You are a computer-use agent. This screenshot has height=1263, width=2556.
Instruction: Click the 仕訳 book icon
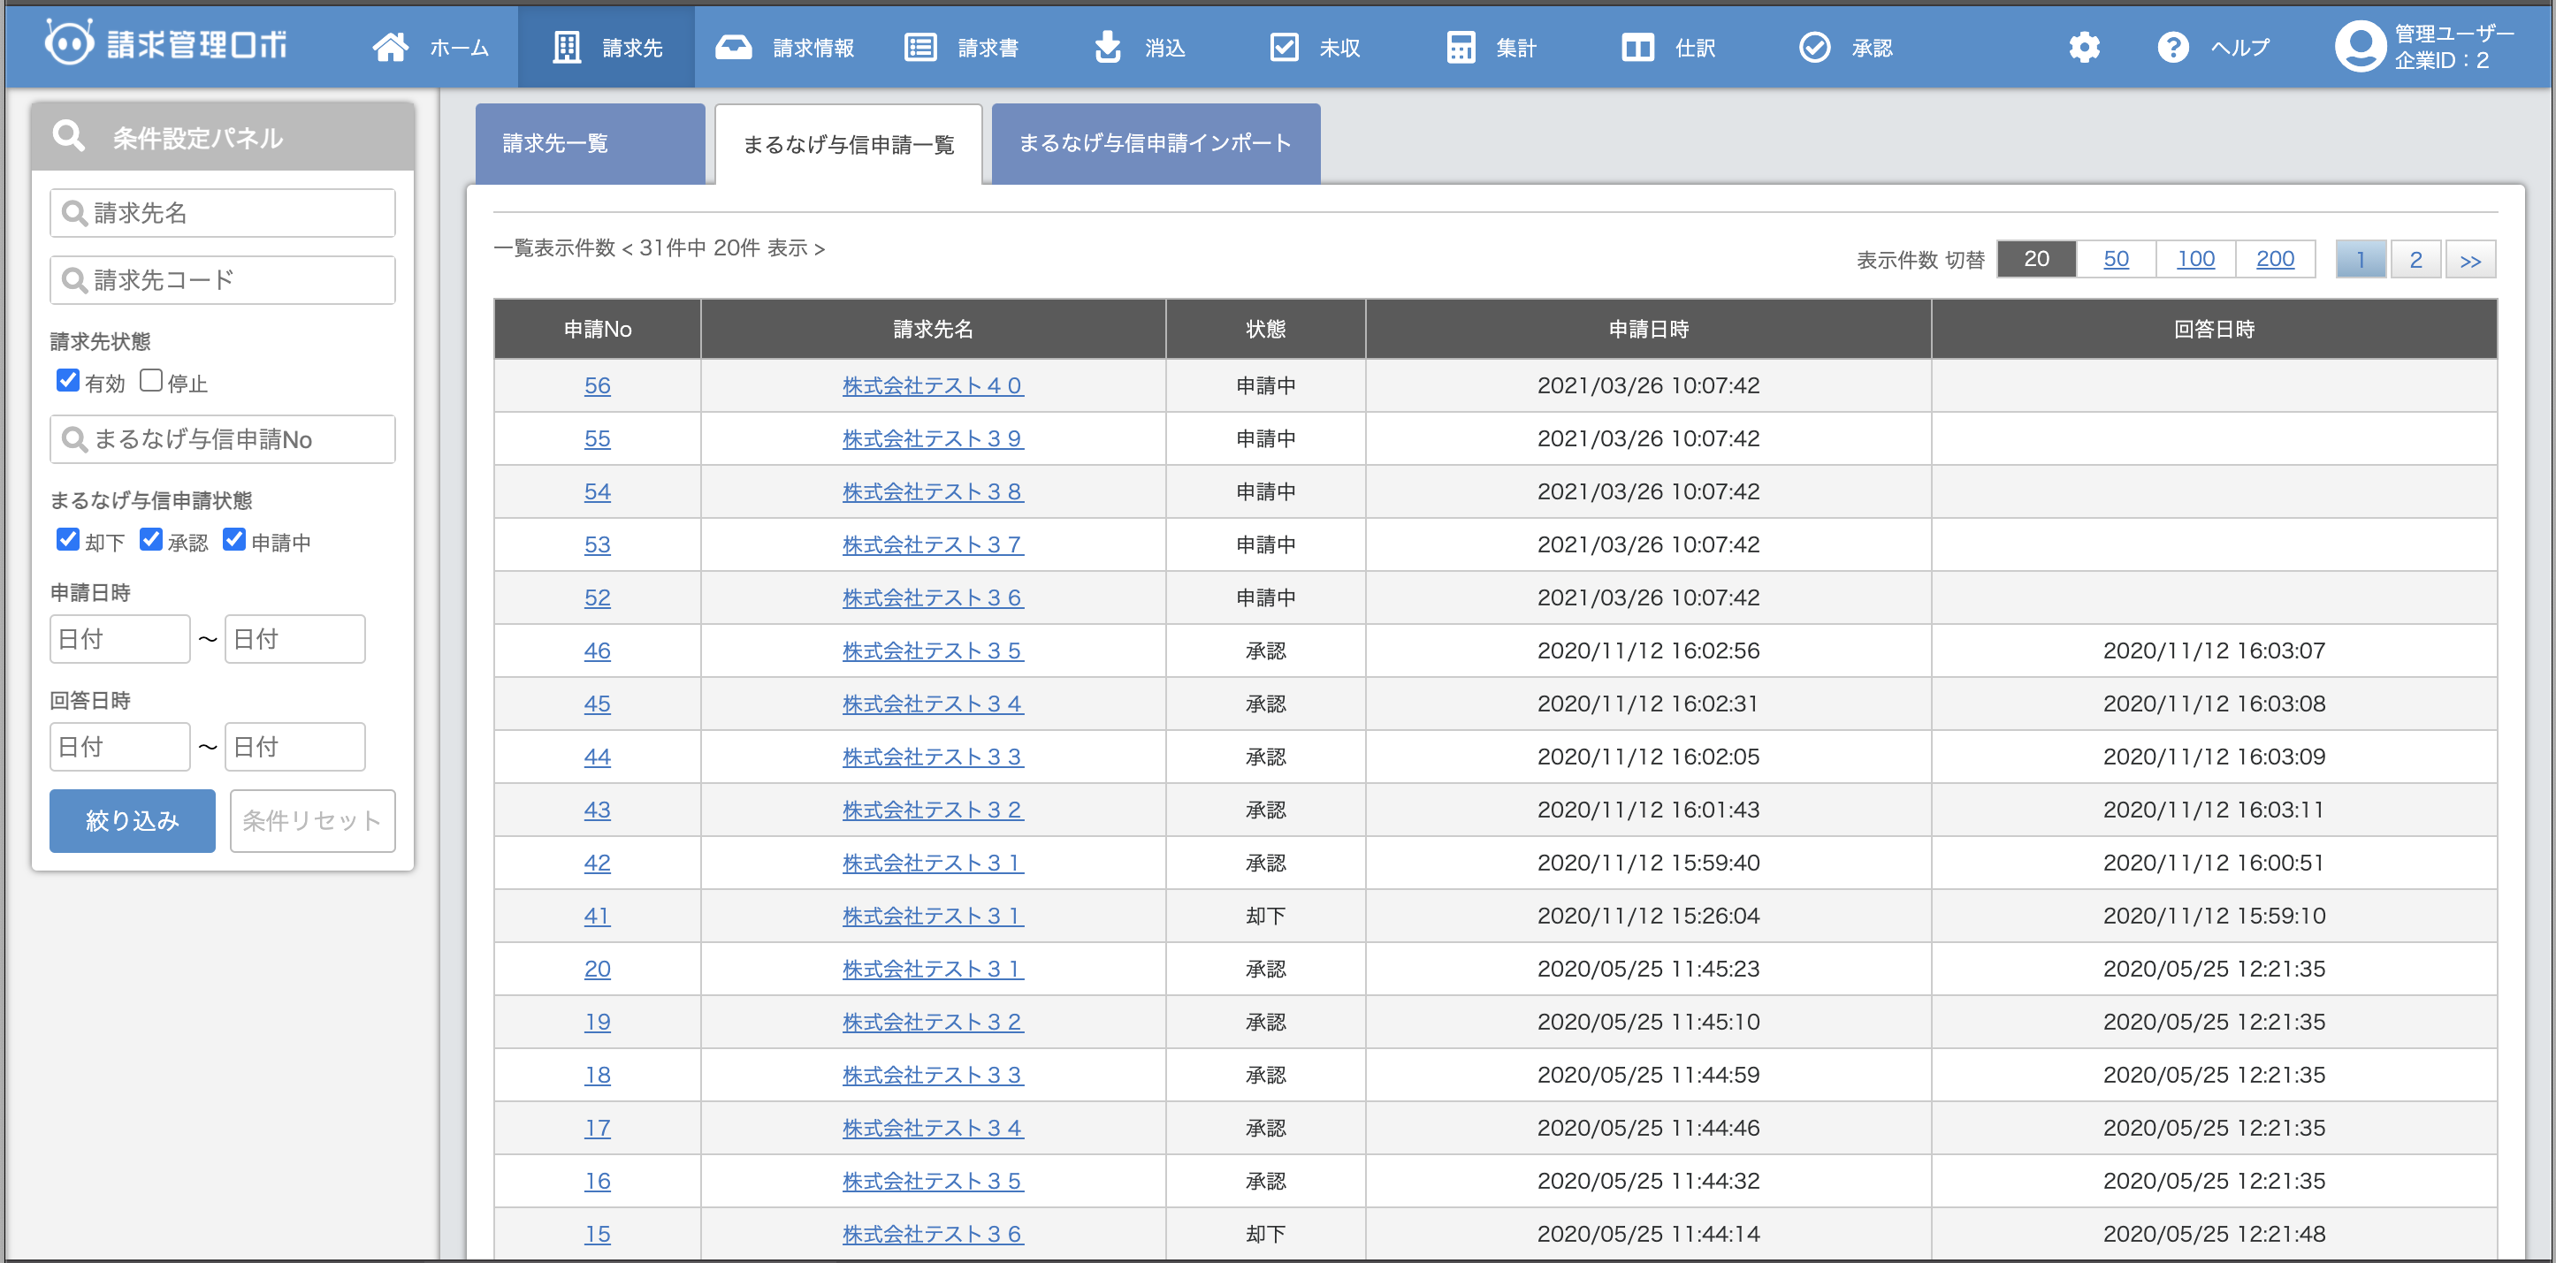[x=1638, y=47]
